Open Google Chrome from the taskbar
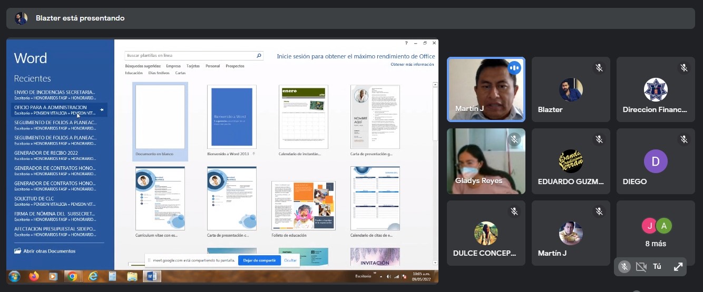 pyautogui.click(x=72, y=276)
